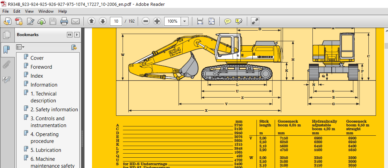This screenshot has height=168, width=388.
Task: Click the new bookmark icon
Action: 74,47
